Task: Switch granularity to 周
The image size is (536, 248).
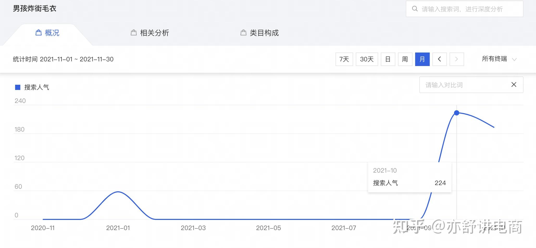Action: [x=405, y=59]
